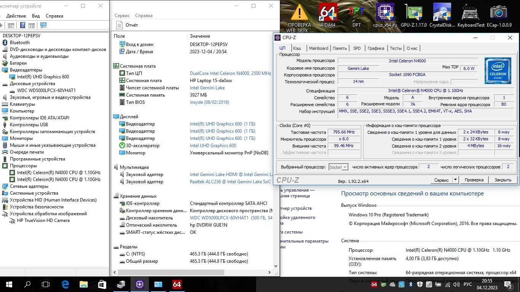Click the blue question-mark help icon in Device Manager toolbar

click(22, 25)
